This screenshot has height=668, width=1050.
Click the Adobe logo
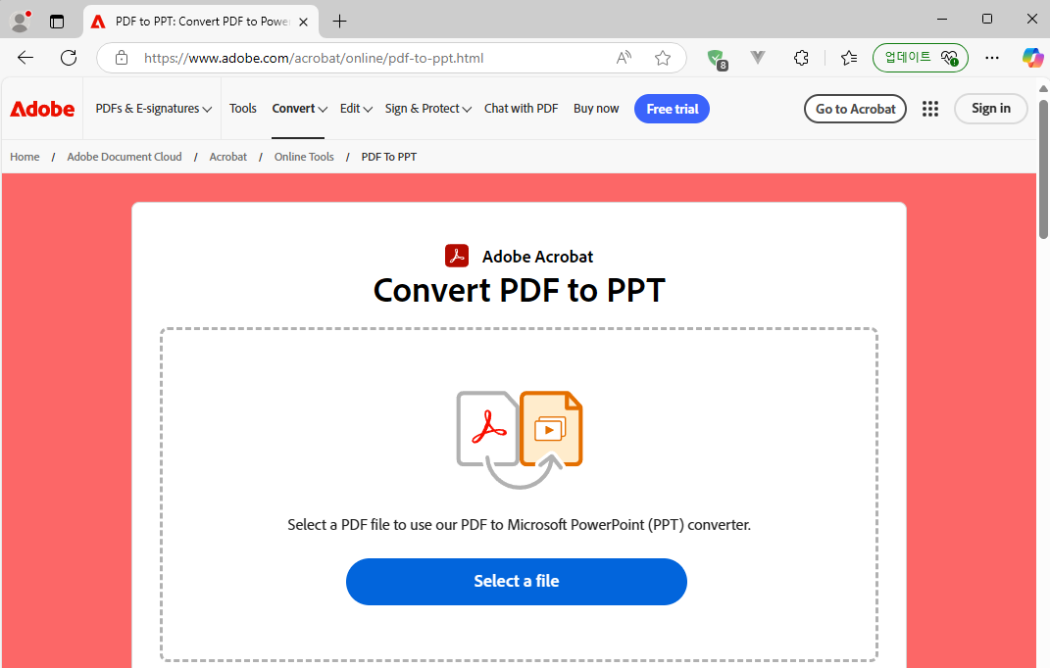pos(42,109)
